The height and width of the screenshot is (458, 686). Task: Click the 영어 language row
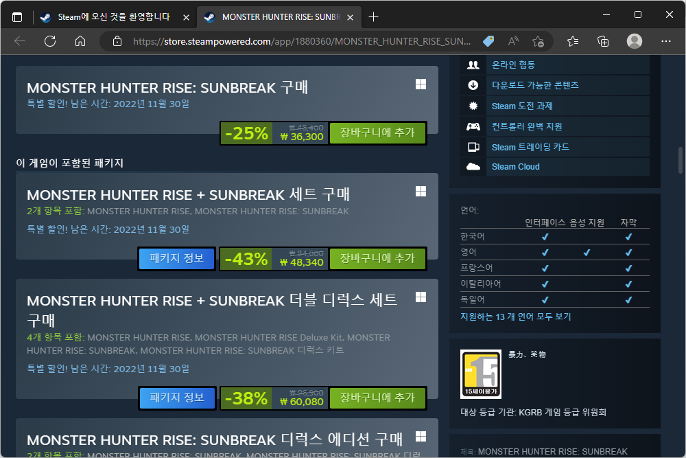[555, 252]
